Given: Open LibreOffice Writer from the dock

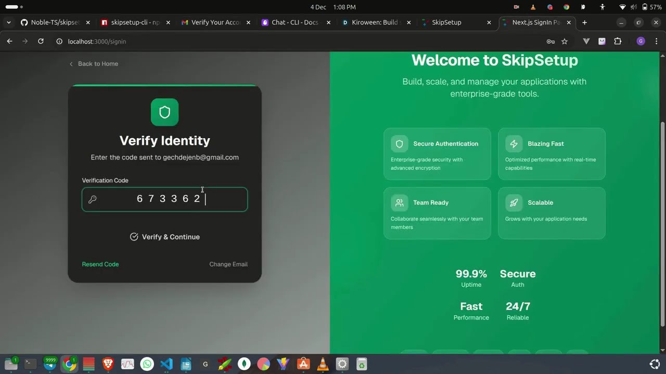Looking at the screenshot, I should (186, 364).
